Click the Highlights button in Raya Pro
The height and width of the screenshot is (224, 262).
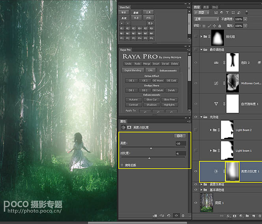pos(169,105)
